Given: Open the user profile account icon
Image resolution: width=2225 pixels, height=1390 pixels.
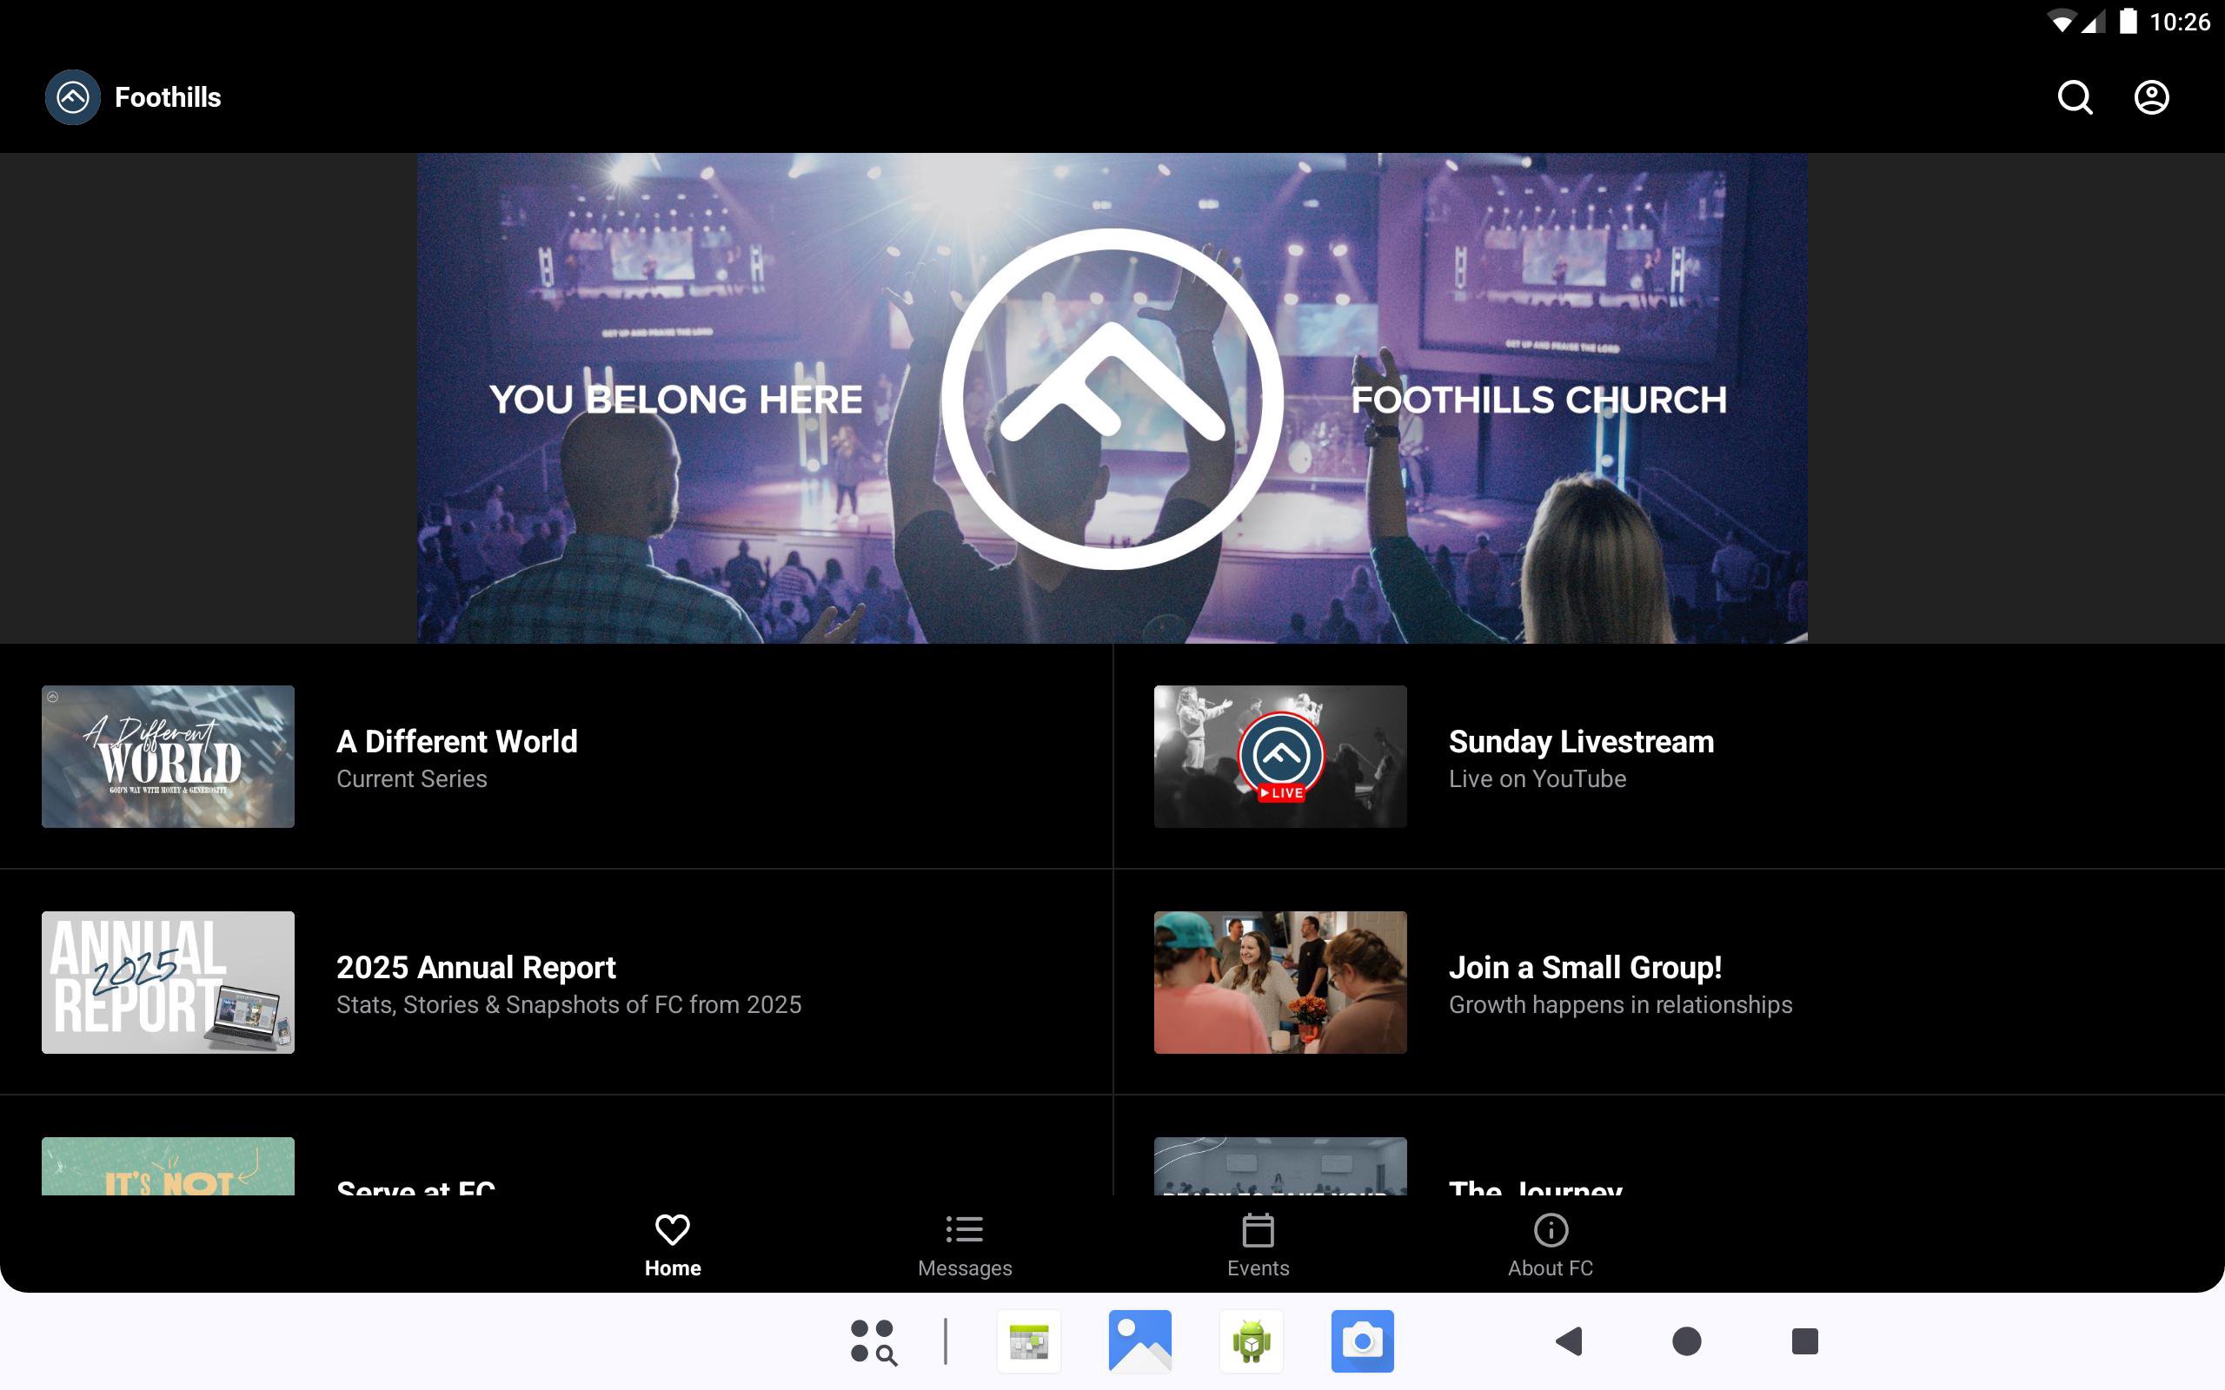Looking at the screenshot, I should 2150,97.
